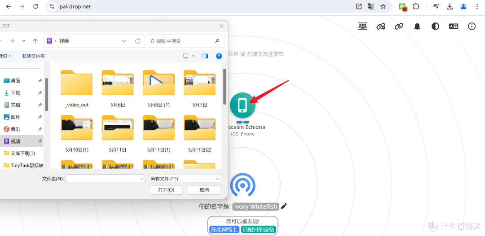Open PairDrop public room icon
The image size is (485, 236).
pyautogui.click(x=362, y=26)
